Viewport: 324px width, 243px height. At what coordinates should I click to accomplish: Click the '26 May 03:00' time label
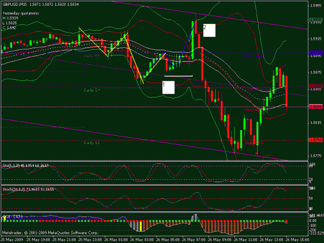pos(142,240)
